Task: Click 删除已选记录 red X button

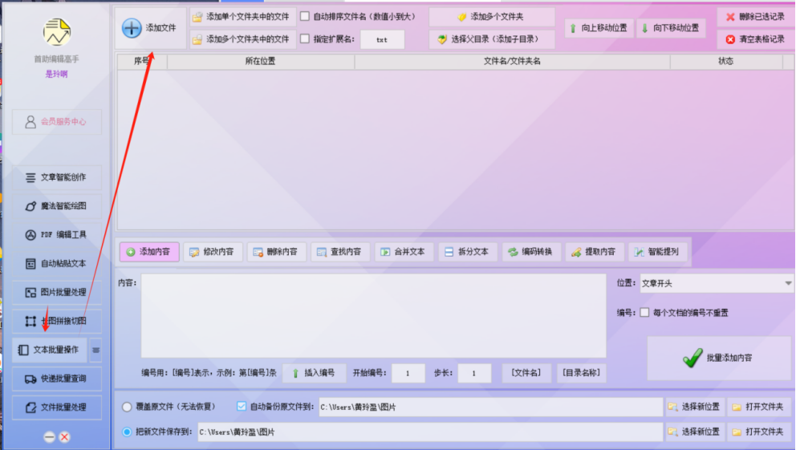Action: click(x=756, y=17)
